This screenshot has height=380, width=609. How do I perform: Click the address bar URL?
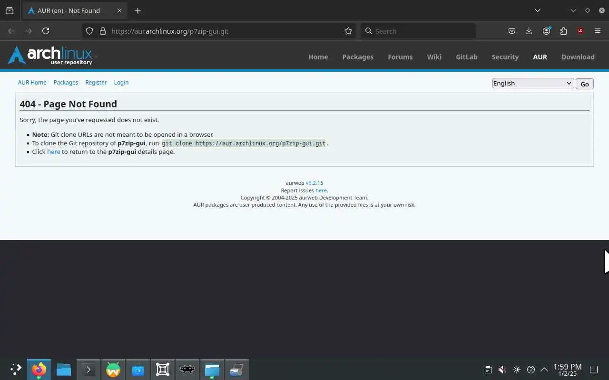coord(170,31)
